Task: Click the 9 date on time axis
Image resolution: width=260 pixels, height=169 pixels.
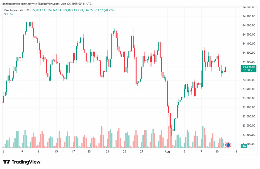Action: point(22,151)
